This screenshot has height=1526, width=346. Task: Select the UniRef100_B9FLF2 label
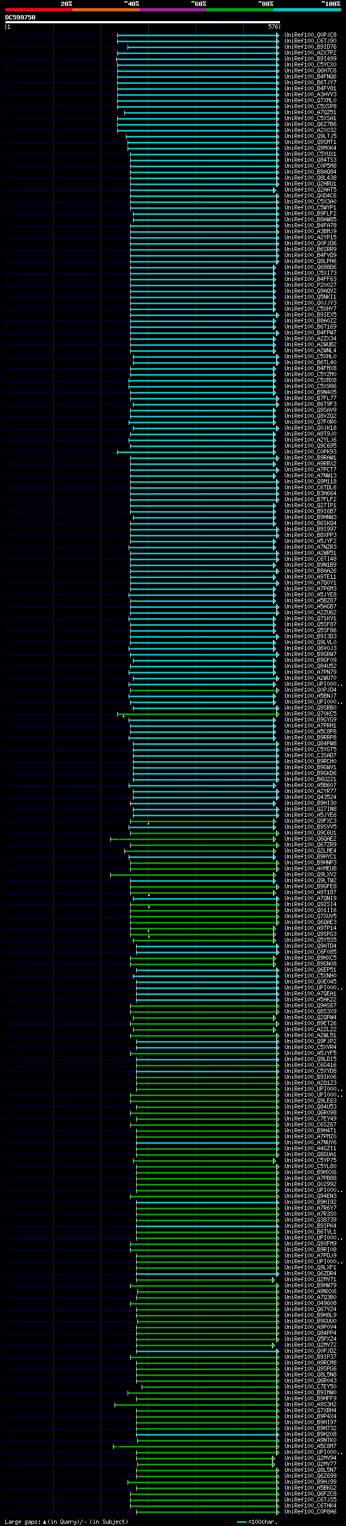point(310,213)
